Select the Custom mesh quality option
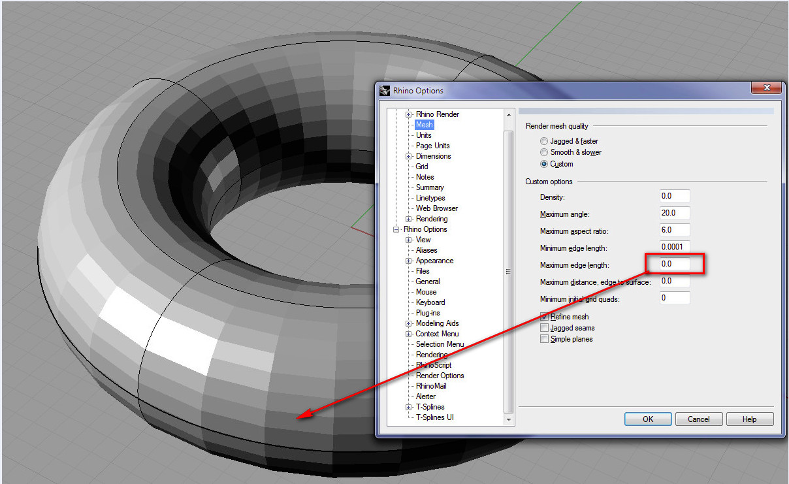The height and width of the screenshot is (484, 789). coord(544,164)
